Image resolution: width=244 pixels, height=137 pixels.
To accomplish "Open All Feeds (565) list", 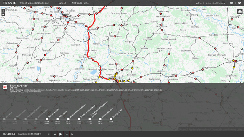I will (x=80, y=3).
